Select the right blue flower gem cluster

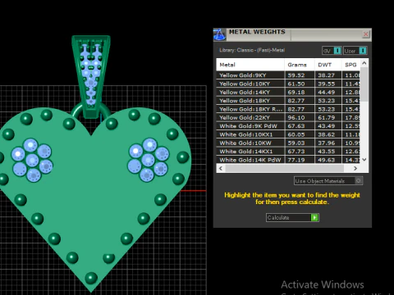coord(149,160)
